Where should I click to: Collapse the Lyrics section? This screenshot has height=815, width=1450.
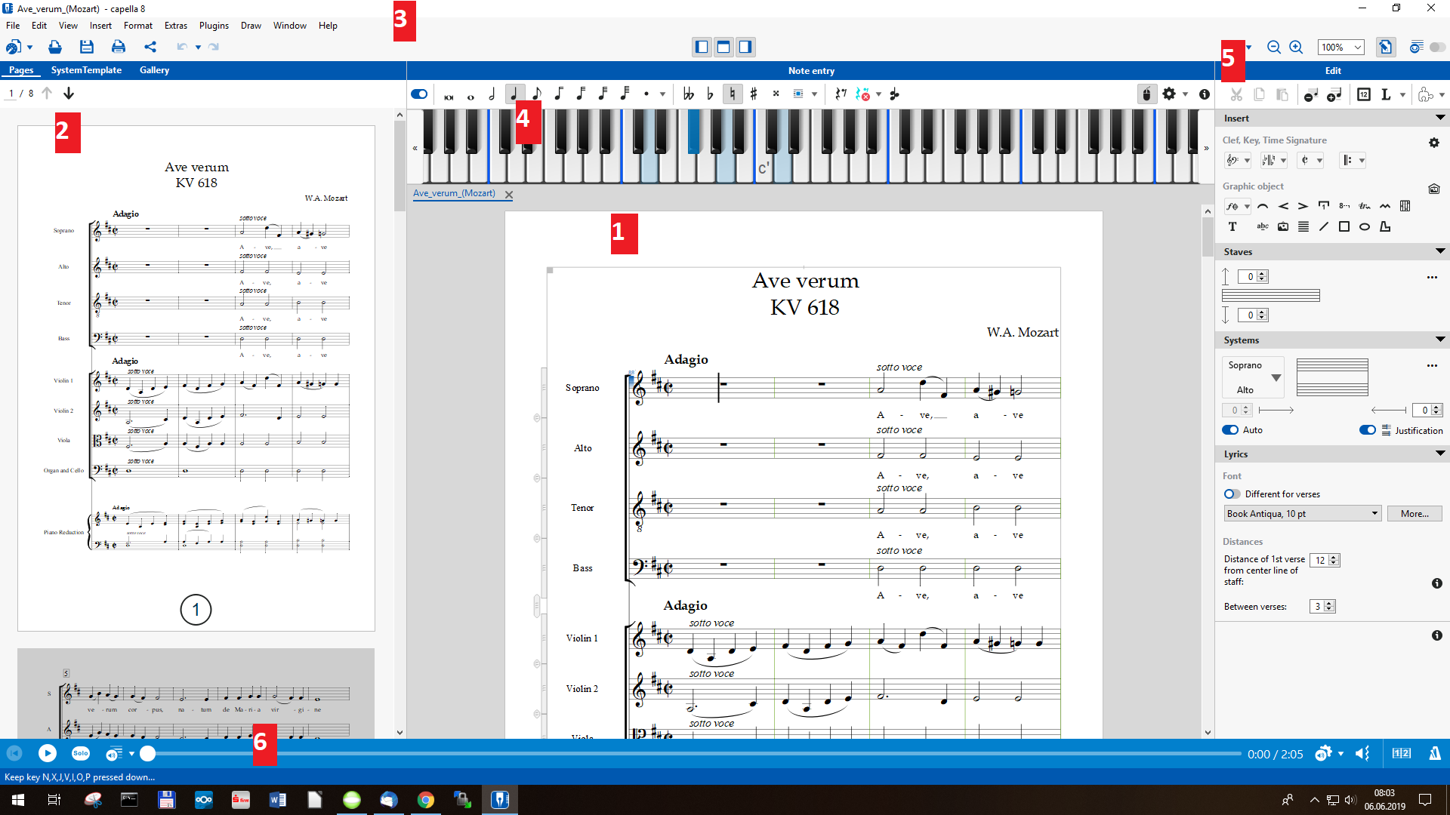click(1440, 454)
